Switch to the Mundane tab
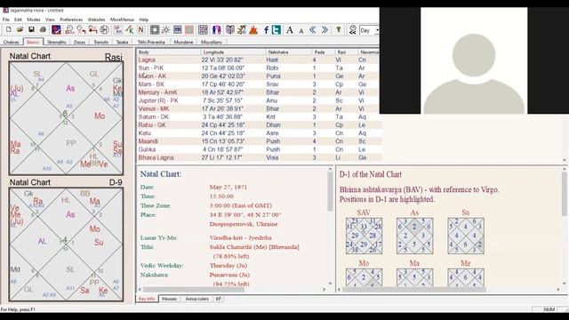Screen dimensions: 569x320 coord(184,42)
